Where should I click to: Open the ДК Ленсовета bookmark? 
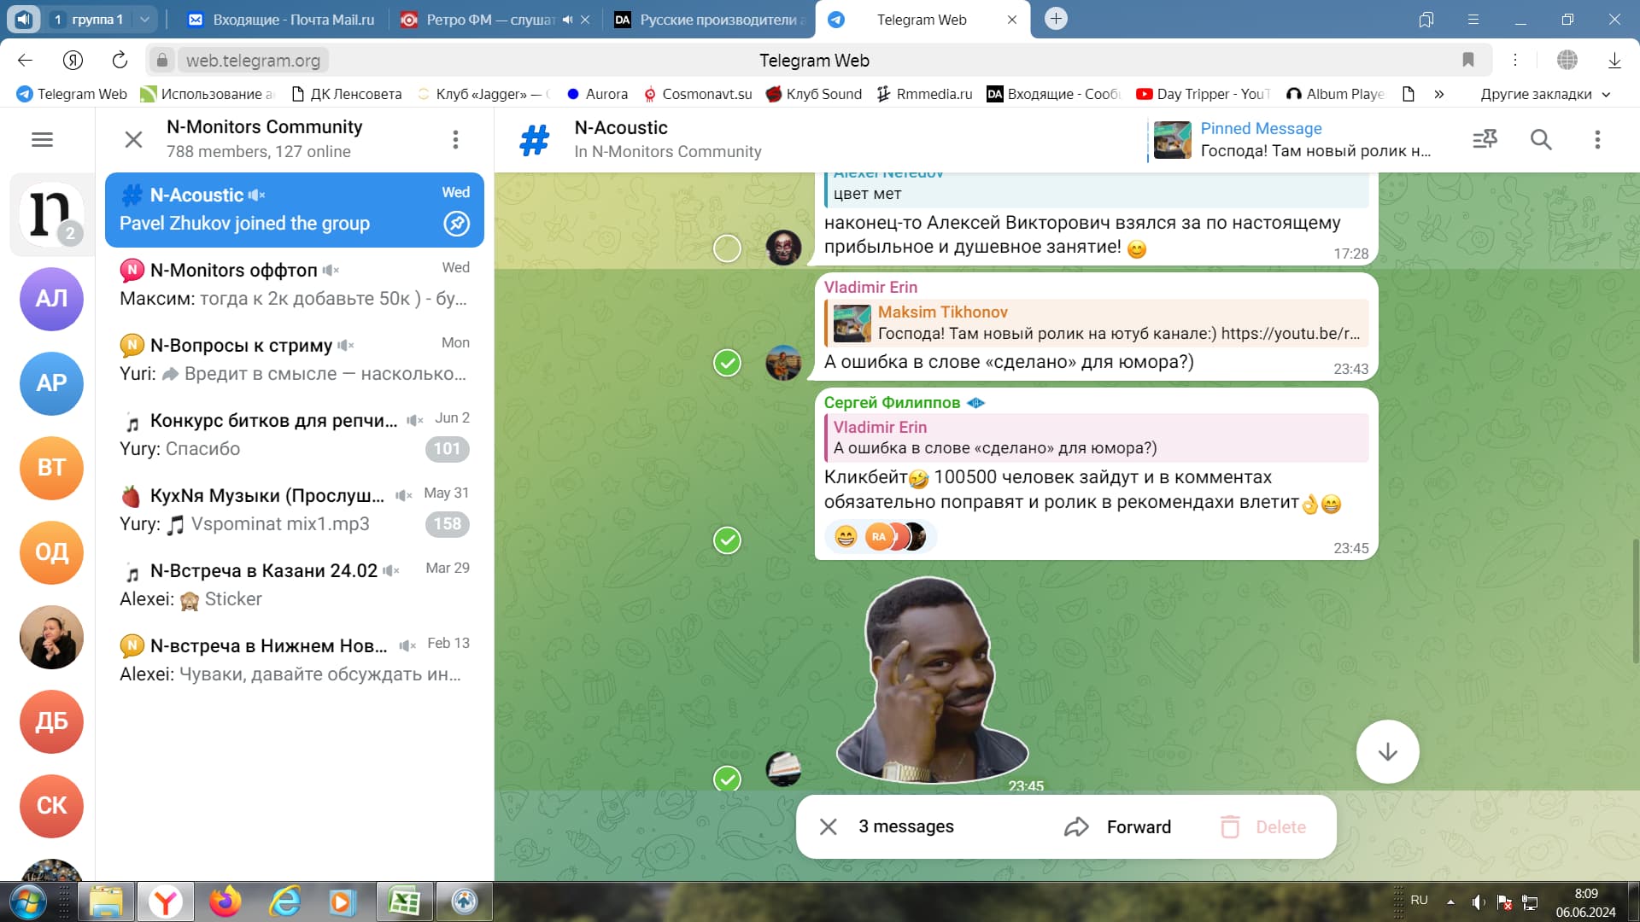[x=346, y=94]
